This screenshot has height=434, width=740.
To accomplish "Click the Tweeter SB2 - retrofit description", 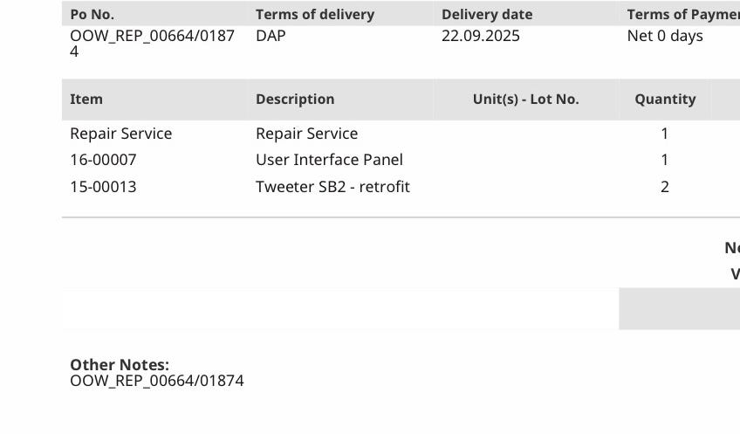I will (332, 187).
